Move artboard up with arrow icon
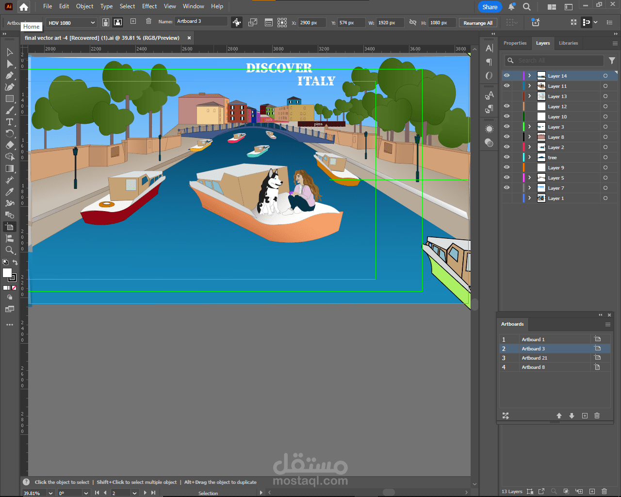This screenshot has width=621, height=497. point(559,416)
